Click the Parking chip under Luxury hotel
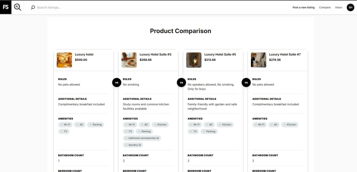Screen dimensions: 357x172 point(96,125)
